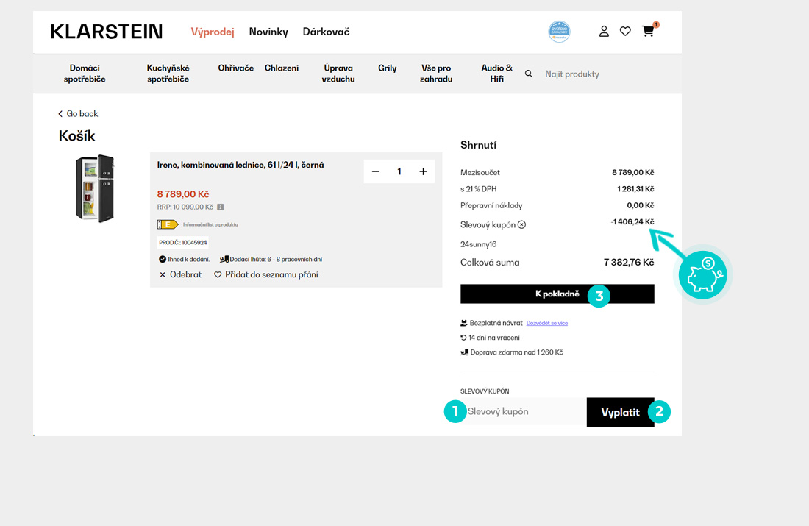The width and height of the screenshot is (809, 526).
Task: Decrease quantity with the minus button
Action: tap(376, 171)
